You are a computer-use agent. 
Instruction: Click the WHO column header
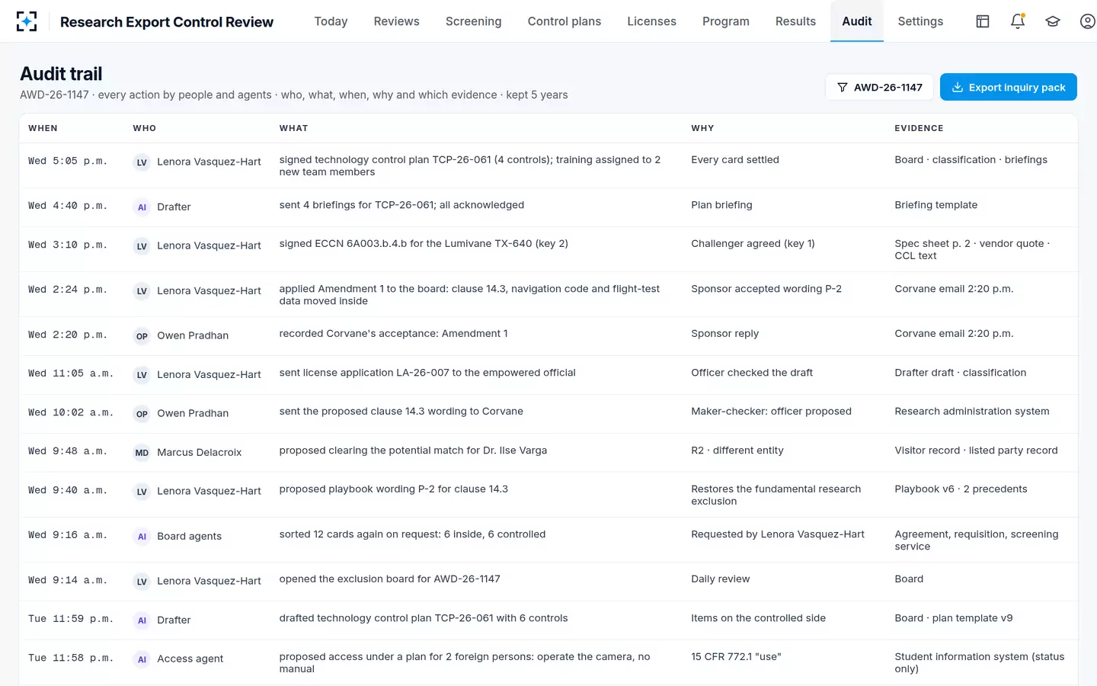pos(145,128)
